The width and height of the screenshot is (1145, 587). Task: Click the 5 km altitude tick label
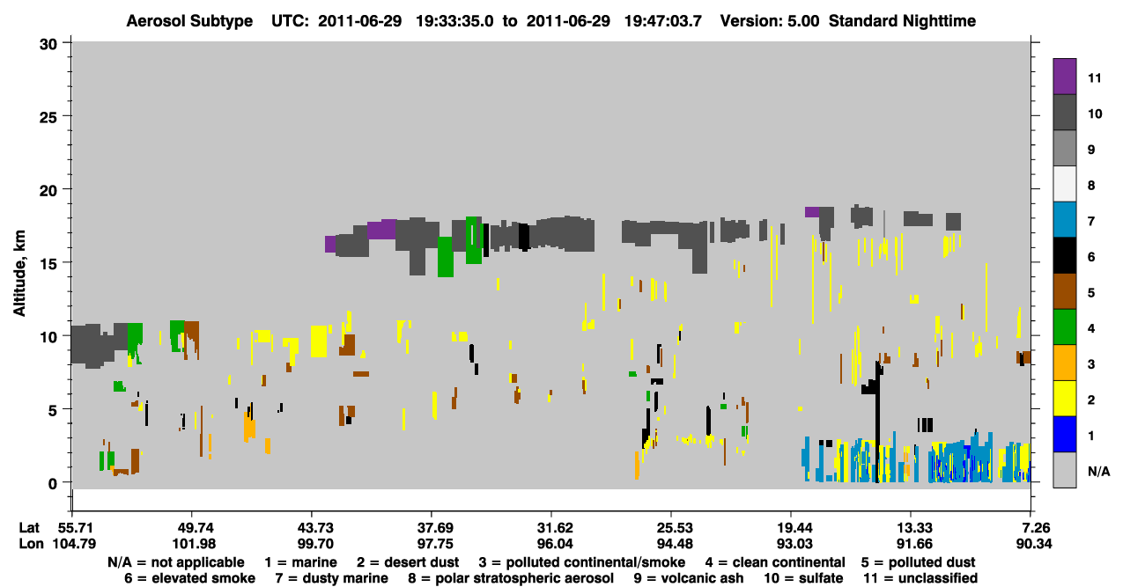54,409
